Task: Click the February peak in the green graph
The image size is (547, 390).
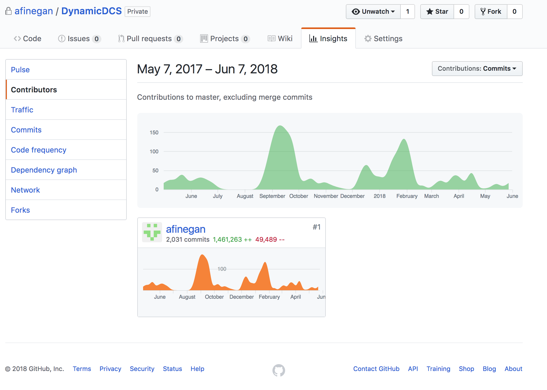Action: click(x=404, y=164)
